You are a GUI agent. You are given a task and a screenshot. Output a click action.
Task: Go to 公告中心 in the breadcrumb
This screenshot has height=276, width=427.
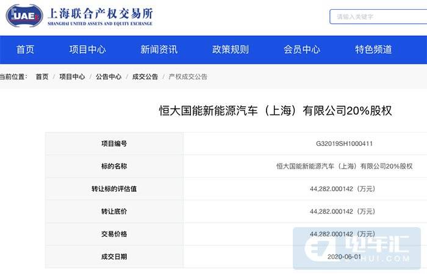pos(109,77)
